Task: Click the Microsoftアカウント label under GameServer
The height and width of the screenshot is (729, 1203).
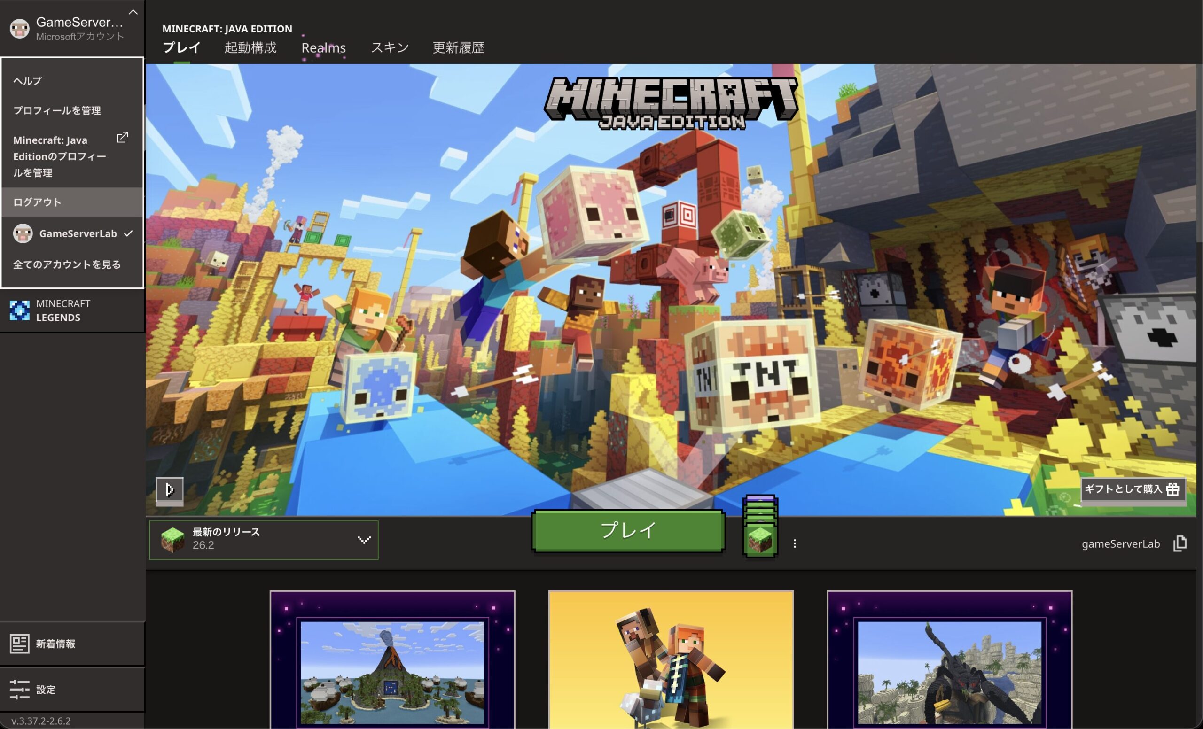Action: click(x=80, y=37)
